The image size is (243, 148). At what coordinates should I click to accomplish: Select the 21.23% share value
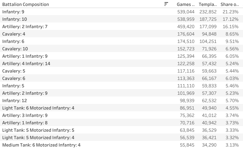pyautogui.click(x=232, y=12)
